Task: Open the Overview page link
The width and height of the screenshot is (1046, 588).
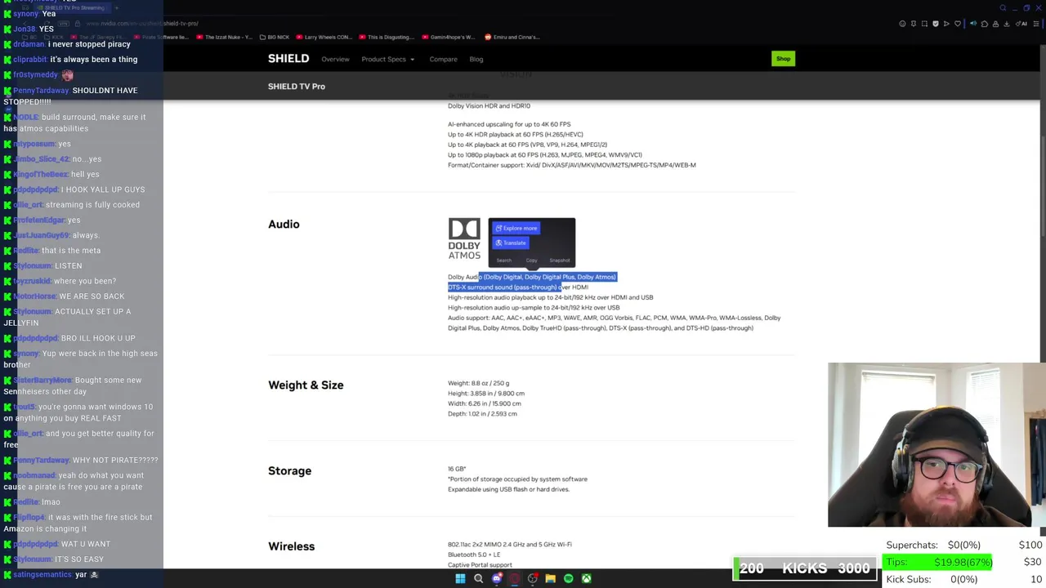Action: (335, 60)
